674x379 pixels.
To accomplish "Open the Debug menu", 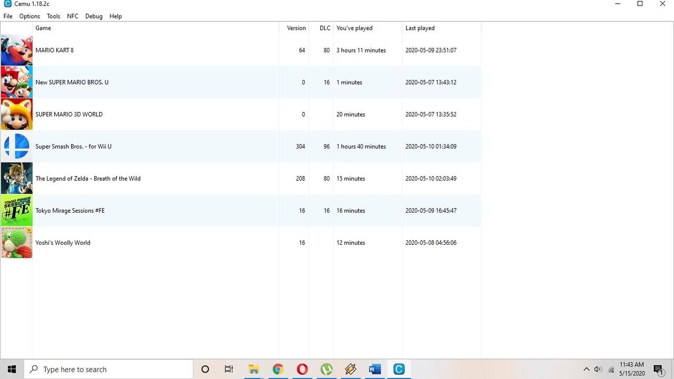I will coord(94,16).
